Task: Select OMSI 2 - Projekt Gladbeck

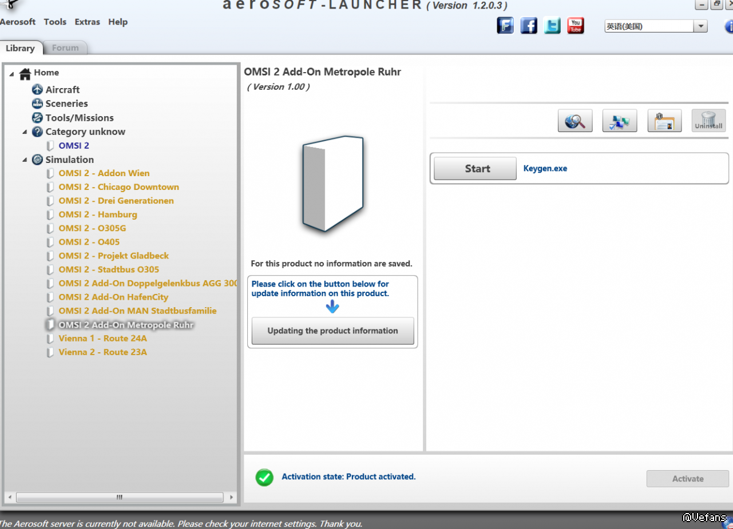Action: click(x=114, y=256)
